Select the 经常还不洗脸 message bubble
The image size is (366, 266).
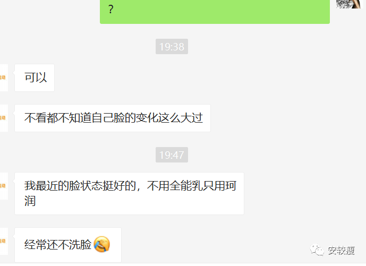pyautogui.click(x=68, y=245)
